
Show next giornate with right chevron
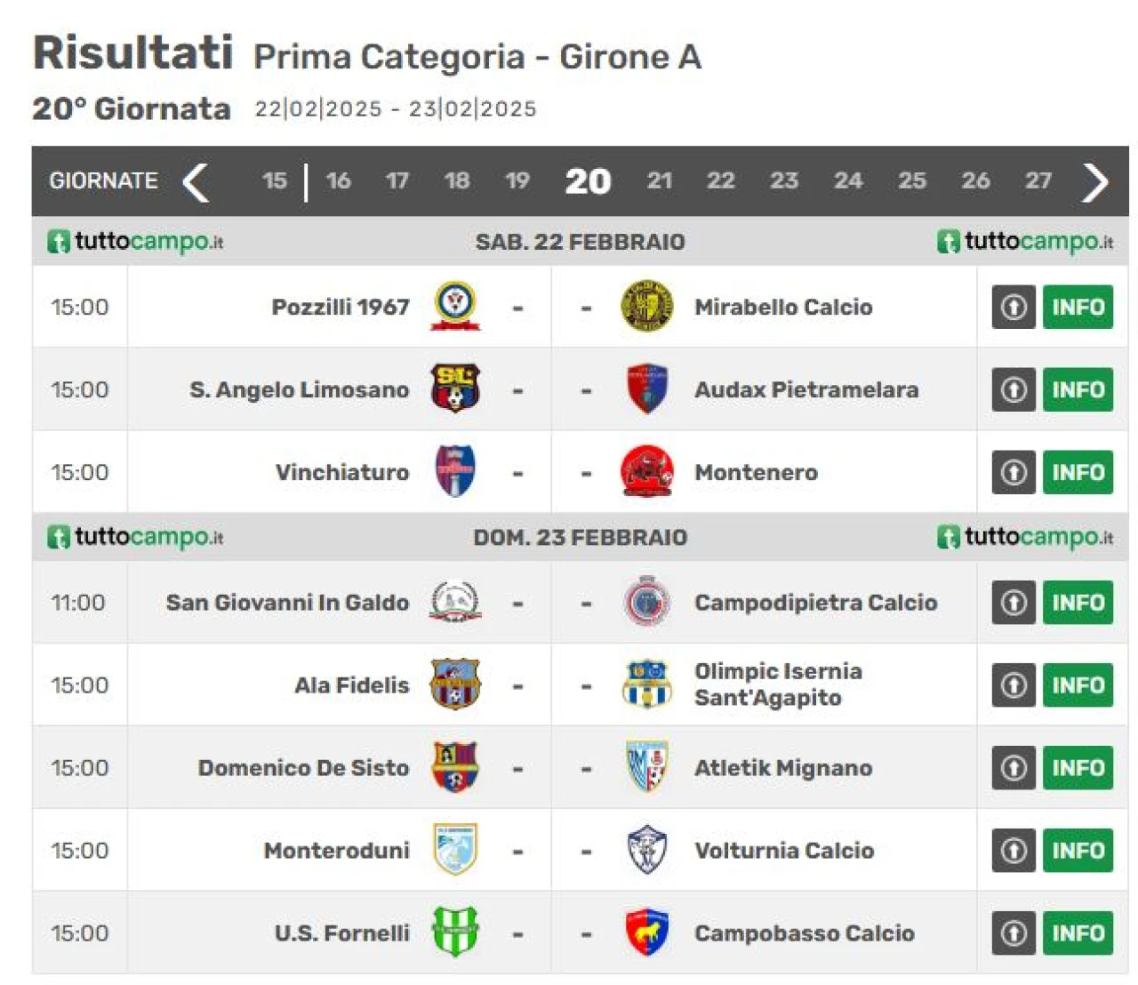[x=1095, y=181]
